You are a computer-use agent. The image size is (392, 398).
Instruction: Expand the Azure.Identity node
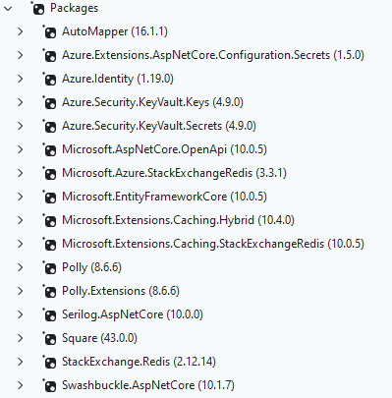pos(21,79)
